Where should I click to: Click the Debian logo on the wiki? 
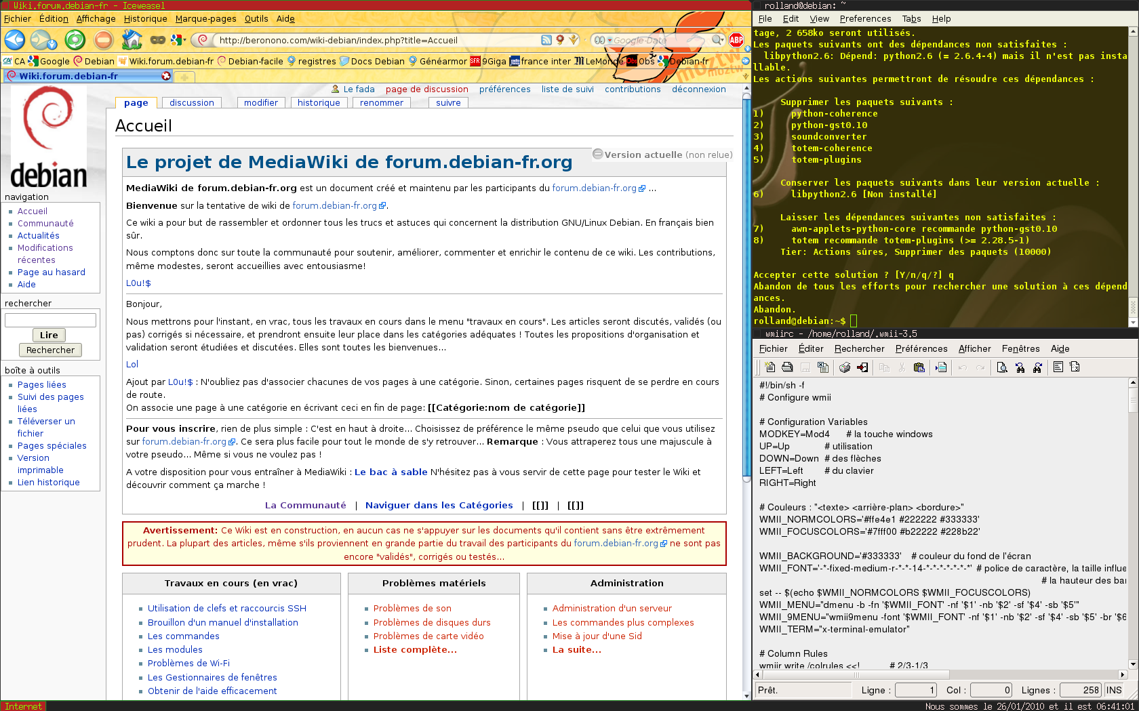click(x=49, y=138)
